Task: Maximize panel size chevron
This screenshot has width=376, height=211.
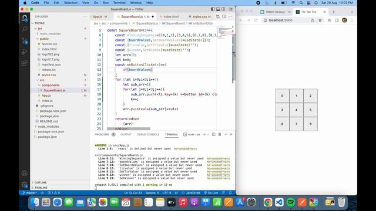Action: point(226,134)
